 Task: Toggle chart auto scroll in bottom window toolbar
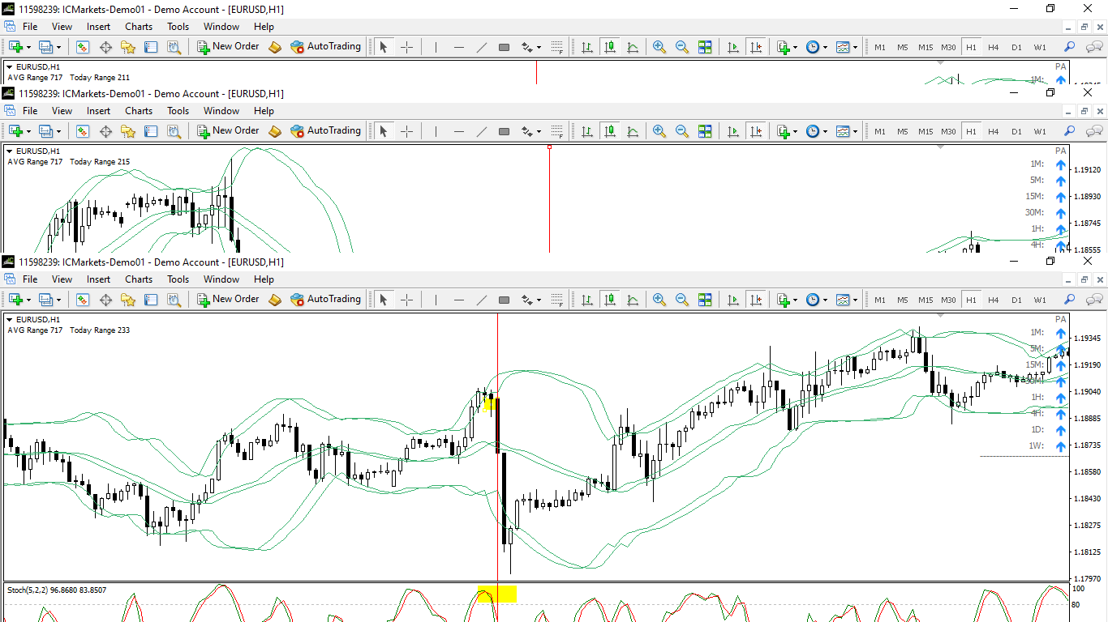733,299
